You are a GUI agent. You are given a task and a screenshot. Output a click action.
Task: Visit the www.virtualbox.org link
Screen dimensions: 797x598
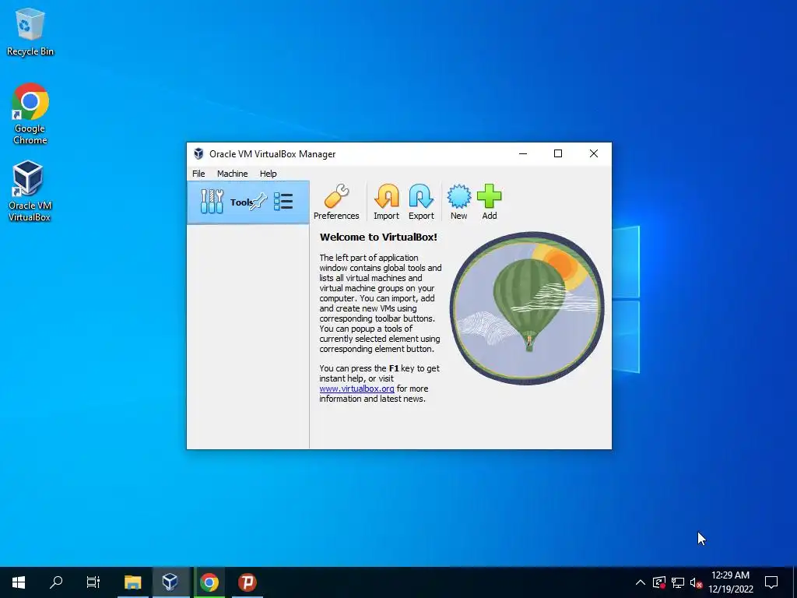pyautogui.click(x=356, y=389)
